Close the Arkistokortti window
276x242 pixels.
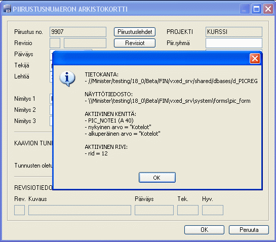pyautogui.click(x=268, y=9)
